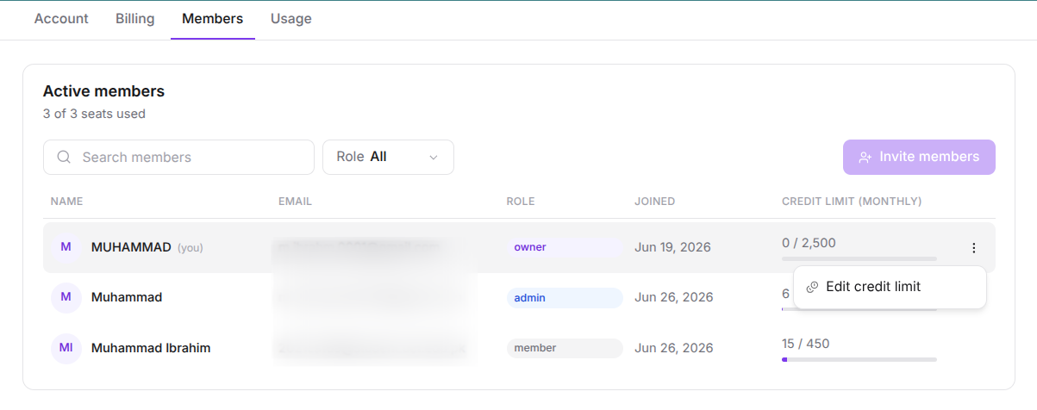Open the Usage tab
The height and width of the screenshot is (410, 1037).
pyautogui.click(x=291, y=19)
